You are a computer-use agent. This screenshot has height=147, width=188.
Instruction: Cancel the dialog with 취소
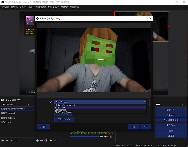coord(145,127)
